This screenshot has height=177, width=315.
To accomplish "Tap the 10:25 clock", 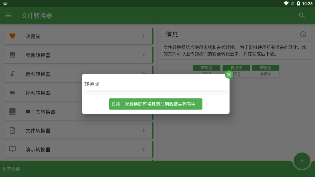I will 307,3.
